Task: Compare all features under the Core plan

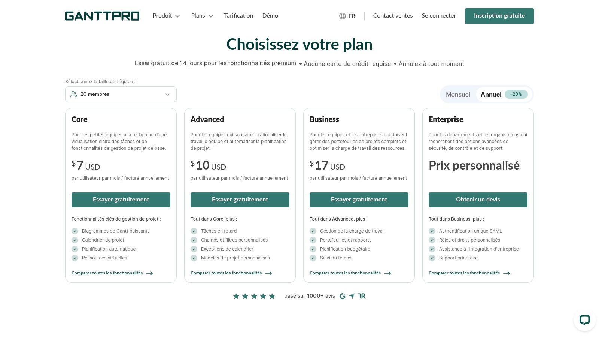Action: [112, 273]
